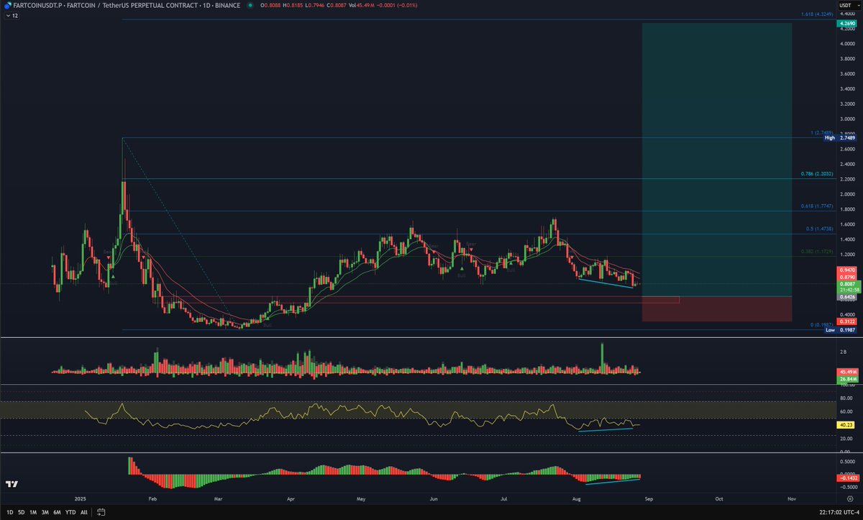Select the 5D date range

click(21, 512)
